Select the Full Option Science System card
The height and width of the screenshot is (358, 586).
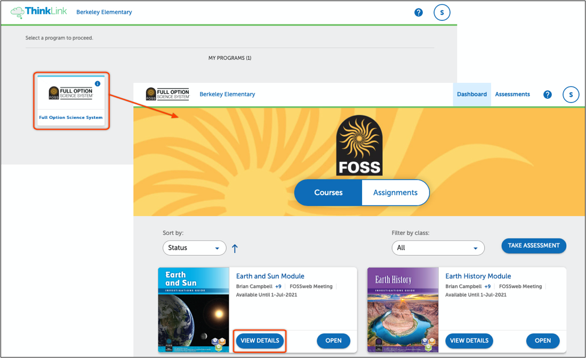71,101
